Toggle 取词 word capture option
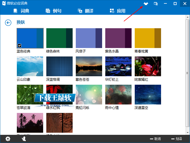The height and width of the screenshot is (143, 190). click(155, 139)
